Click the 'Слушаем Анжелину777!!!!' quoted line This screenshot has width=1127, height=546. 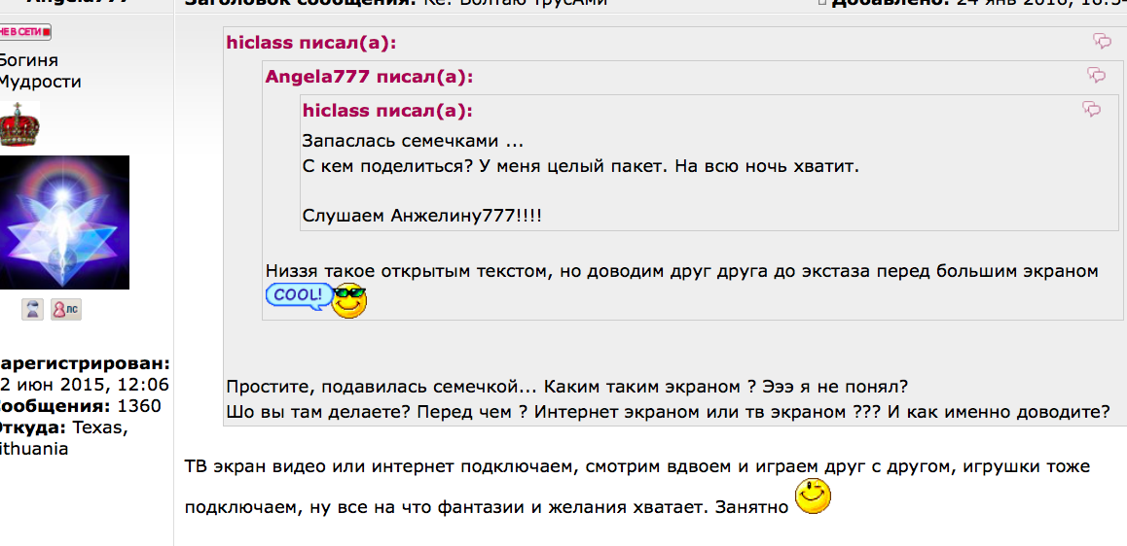(x=421, y=214)
